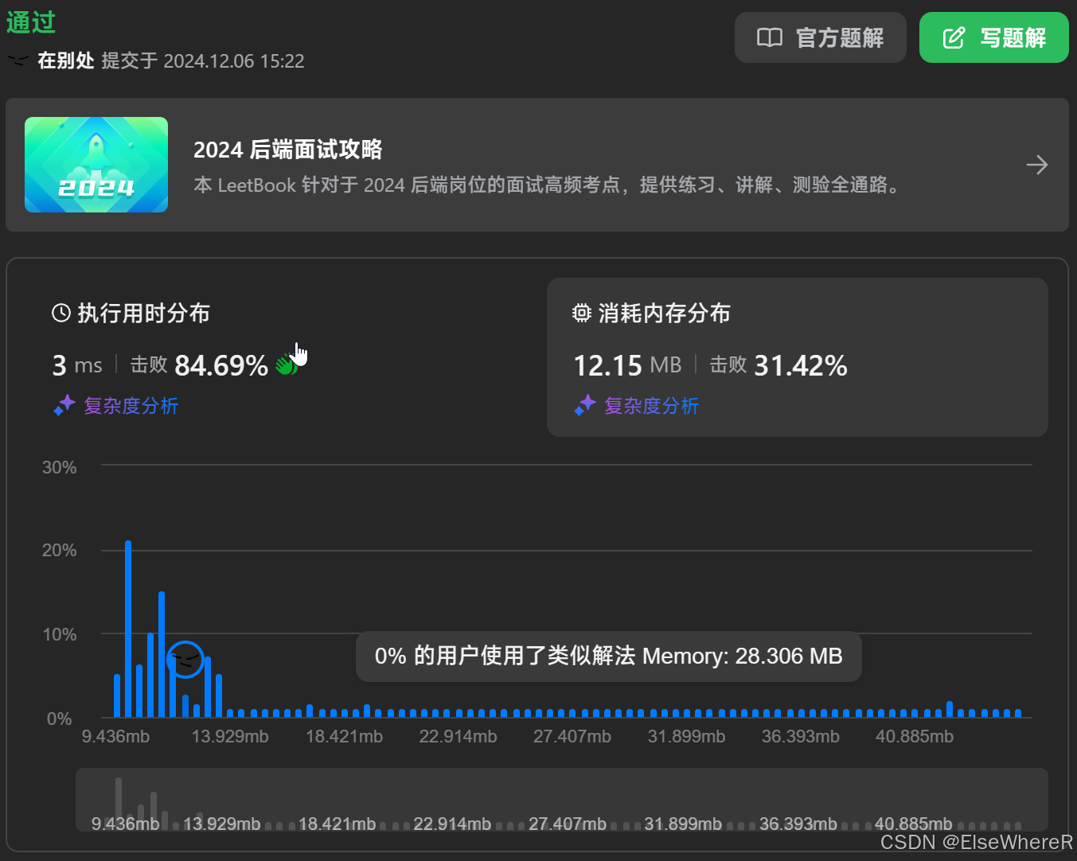
Task: Select the 执行用时分布 runtime panel heading
Action: click(x=143, y=313)
